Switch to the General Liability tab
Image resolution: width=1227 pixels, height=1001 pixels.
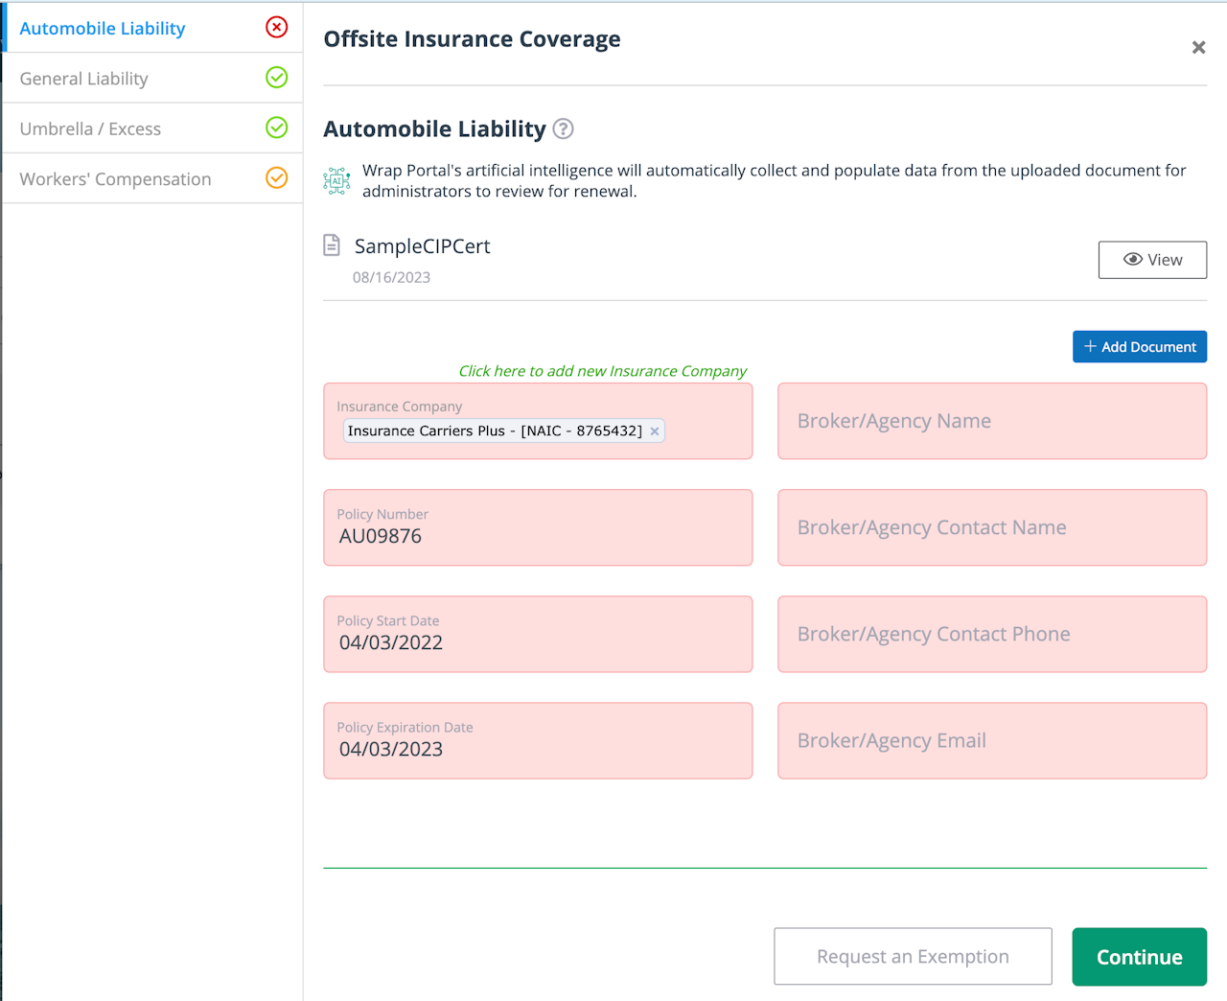[84, 79]
